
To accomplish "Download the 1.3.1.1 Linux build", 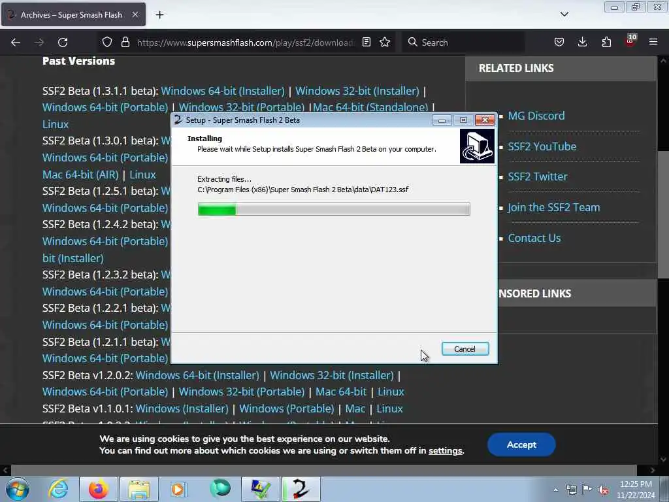I will point(56,124).
